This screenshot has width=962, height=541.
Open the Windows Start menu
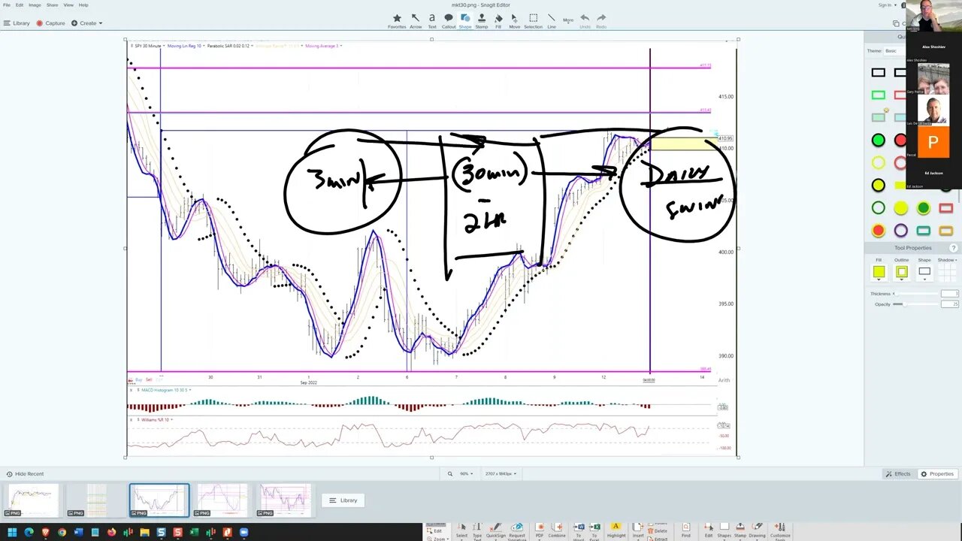click(12, 533)
